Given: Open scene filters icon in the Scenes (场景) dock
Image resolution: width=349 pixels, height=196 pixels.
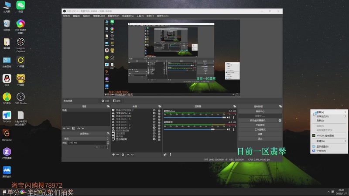Looking at the screenshot, I should click(x=73, y=128).
